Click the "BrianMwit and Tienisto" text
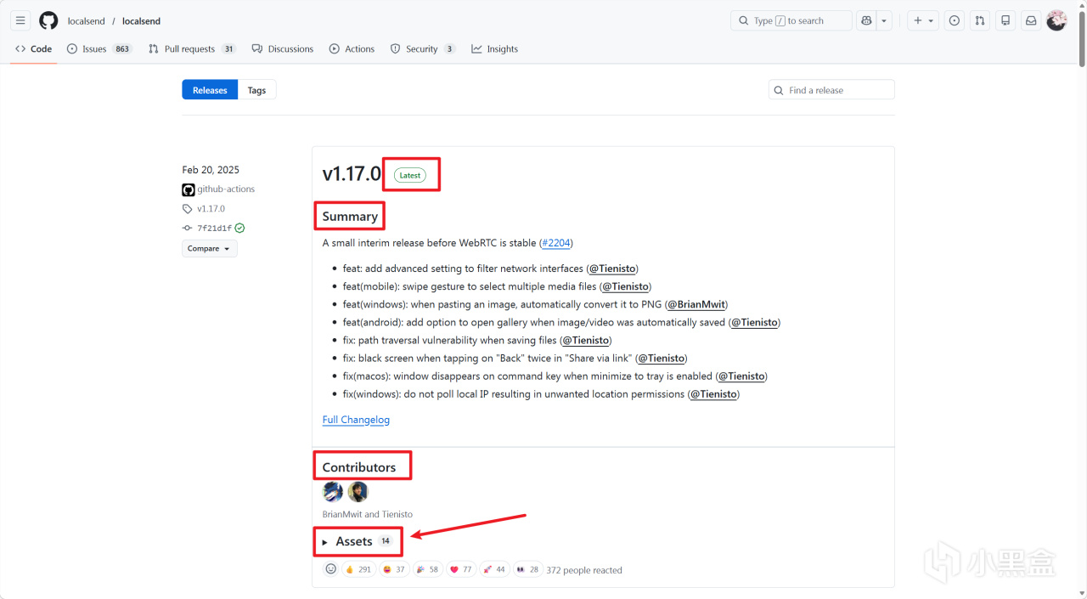This screenshot has height=599, width=1087. [x=368, y=514]
